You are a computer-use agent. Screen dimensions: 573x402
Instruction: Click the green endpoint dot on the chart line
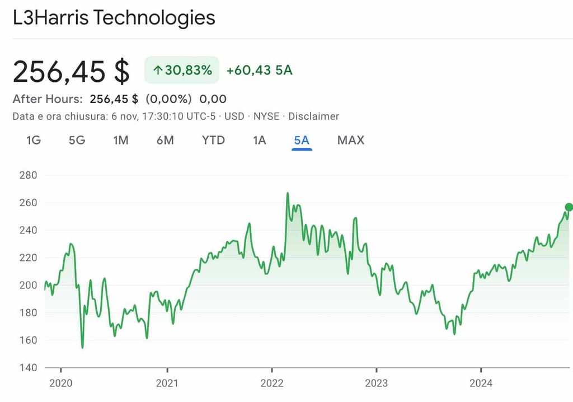coord(569,207)
